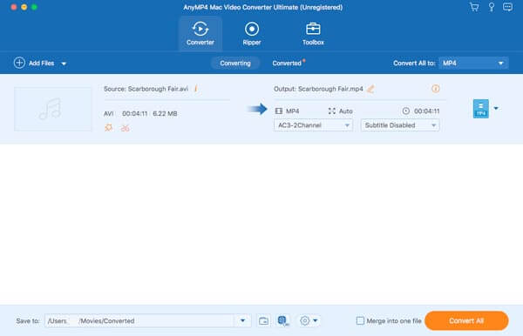Screen dimensions: 523x336
Task: Click the register key icon
Action: (x=492, y=7)
